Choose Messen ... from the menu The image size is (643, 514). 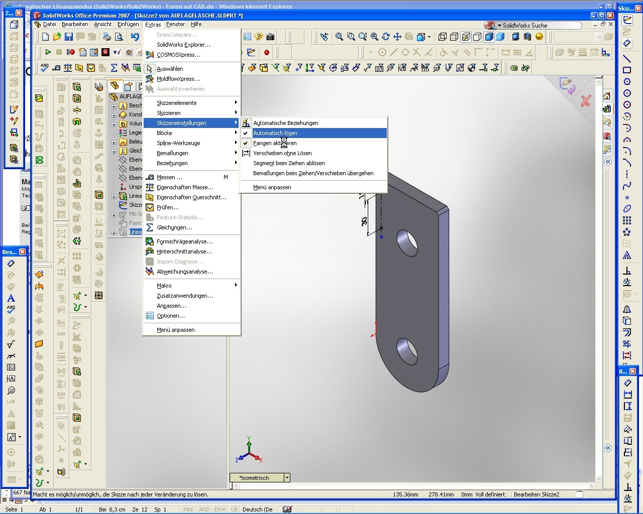point(192,177)
